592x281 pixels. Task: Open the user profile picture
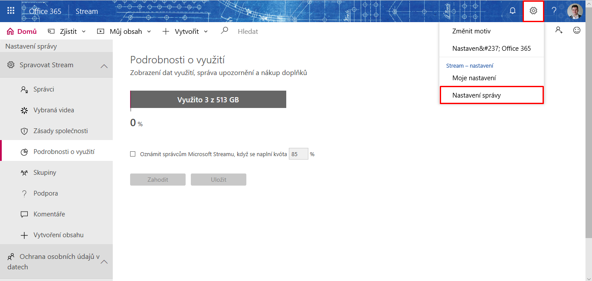(x=575, y=11)
